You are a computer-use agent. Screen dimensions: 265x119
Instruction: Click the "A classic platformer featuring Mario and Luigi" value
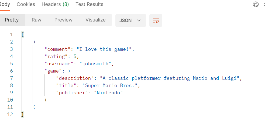click(x=170, y=78)
